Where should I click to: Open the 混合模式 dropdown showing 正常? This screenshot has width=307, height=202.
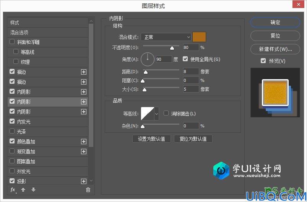(166, 37)
